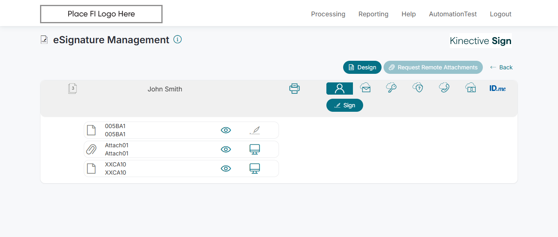Click the printer icon for John Smith
This screenshot has width=558, height=237.
point(295,89)
